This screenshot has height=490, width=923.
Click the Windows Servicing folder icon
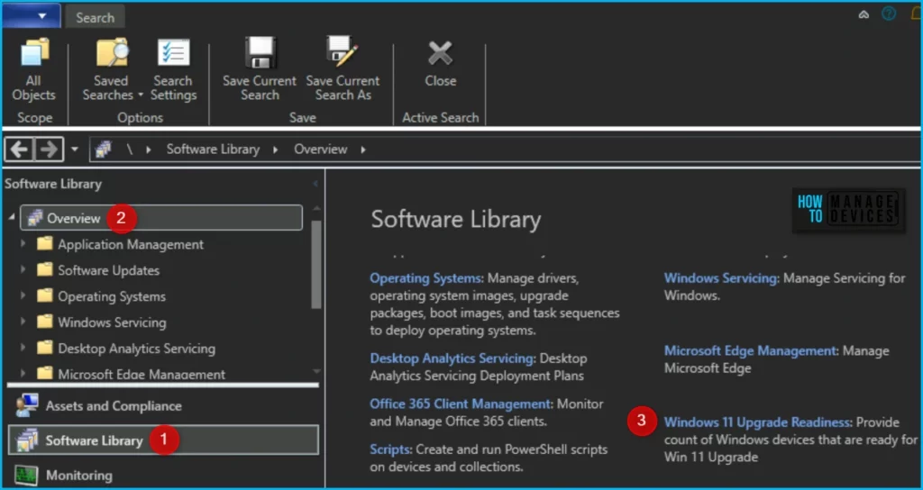pyautogui.click(x=45, y=322)
